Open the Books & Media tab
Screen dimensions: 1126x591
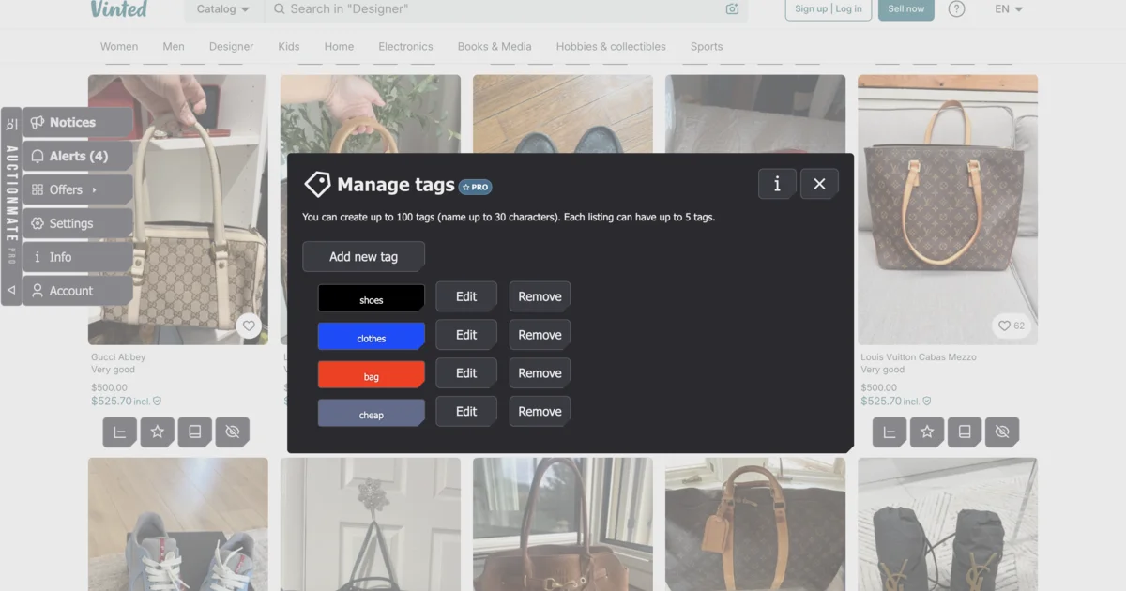[495, 46]
